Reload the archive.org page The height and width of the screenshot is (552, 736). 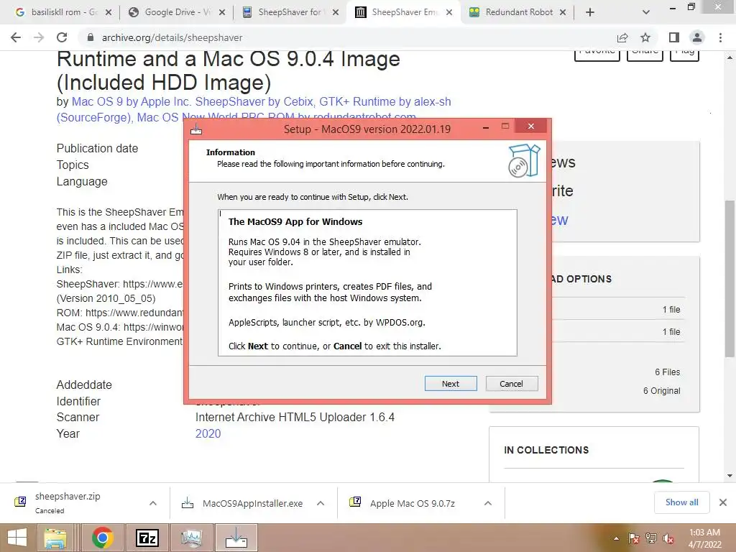[x=62, y=37]
